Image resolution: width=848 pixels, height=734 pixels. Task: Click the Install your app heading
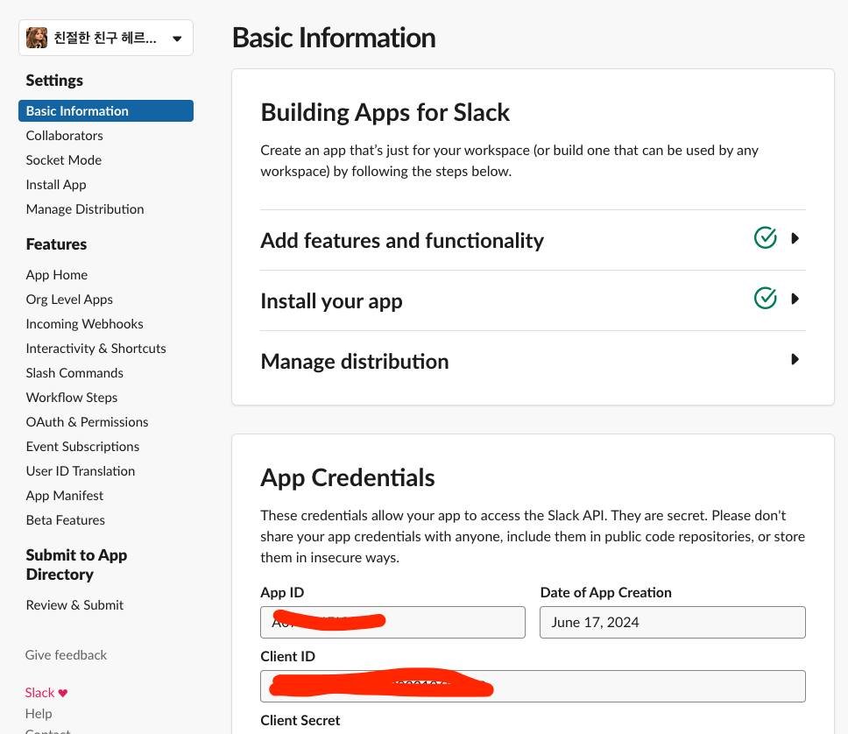click(x=331, y=301)
